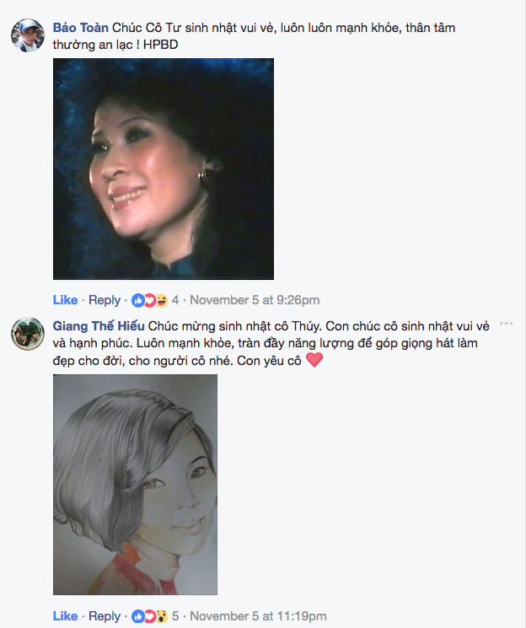The height and width of the screenshot is (628, 526).
Task: Reply to Giang Thế Hiếu's comment
Action: pyautogui.click(x=105, y=616)
